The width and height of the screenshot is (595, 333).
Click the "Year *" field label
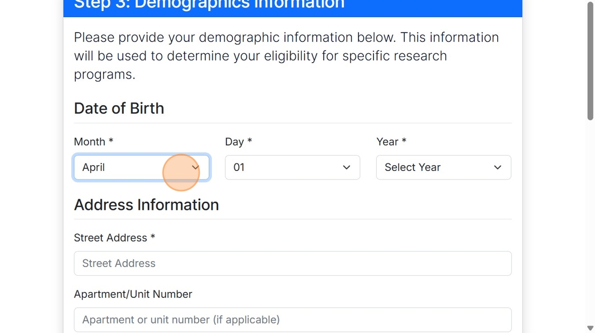391,142
